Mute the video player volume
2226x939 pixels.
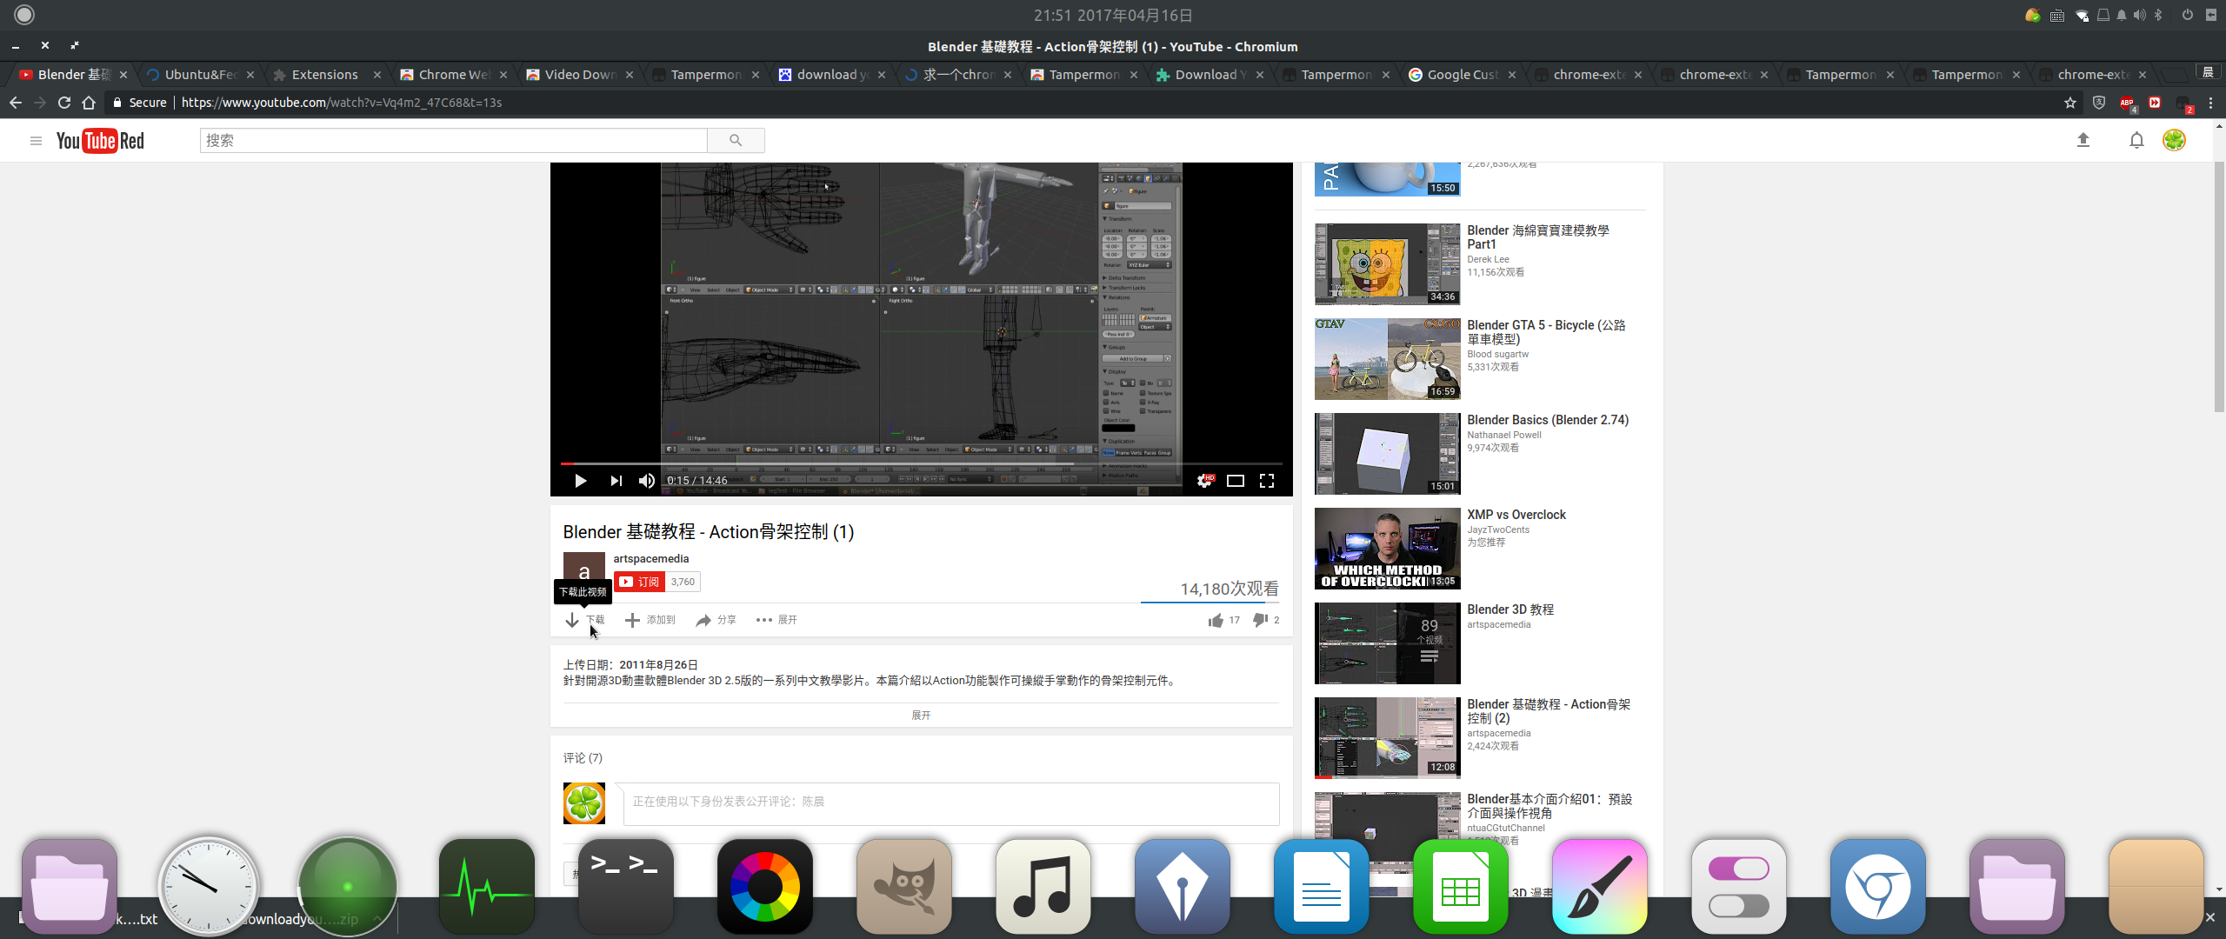pyautogui.click(x=646, y=481)
